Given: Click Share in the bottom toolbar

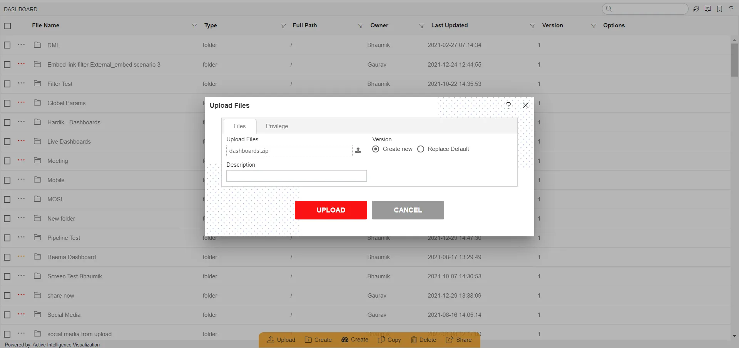Looking at the screenshot, I should (459, 340).
